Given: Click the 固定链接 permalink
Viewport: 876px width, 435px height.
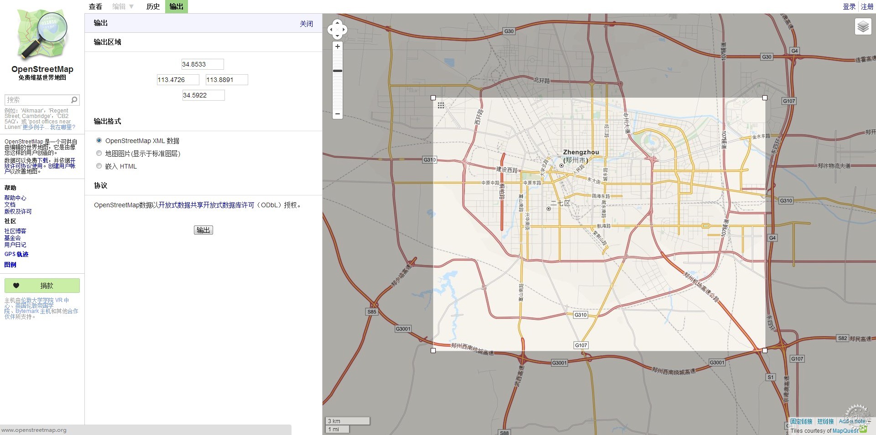Looking at the screenshot, I should click(802, 421).
